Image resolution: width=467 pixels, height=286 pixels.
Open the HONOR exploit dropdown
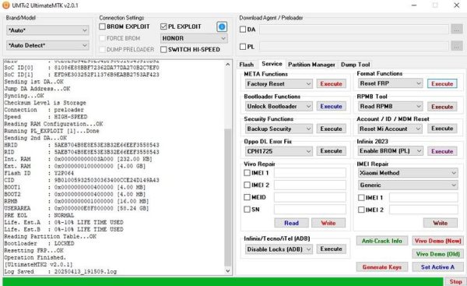pos(194,38)
